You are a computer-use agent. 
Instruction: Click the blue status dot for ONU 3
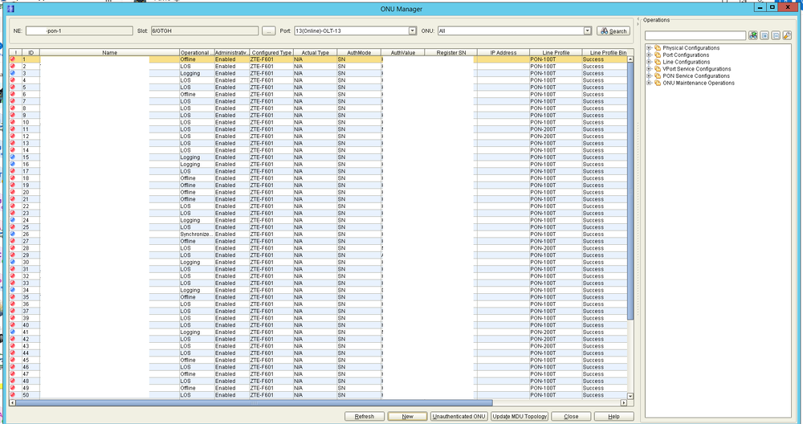(13, 73)
